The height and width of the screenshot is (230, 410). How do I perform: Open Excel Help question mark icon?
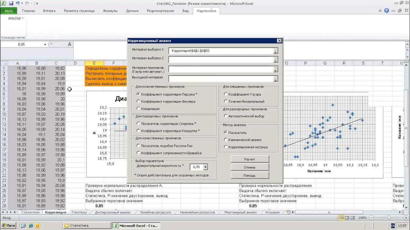pyautogui.click(x=387, y=11)
